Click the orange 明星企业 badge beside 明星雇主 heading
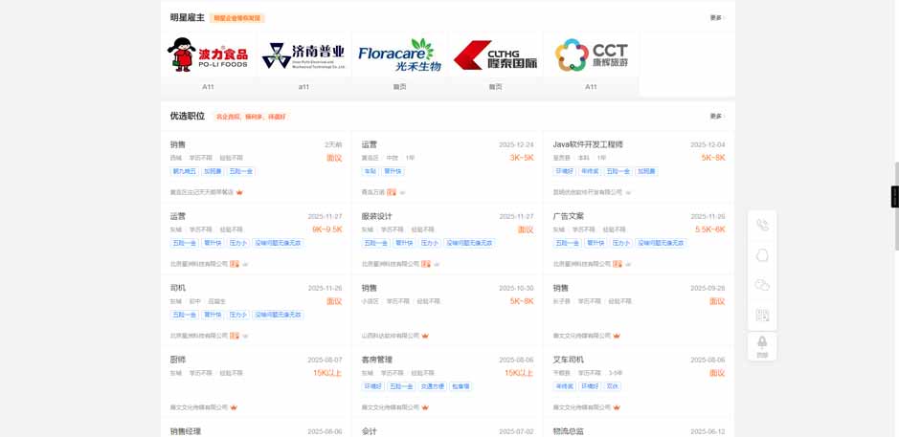The image size is (899, 437). (237, 18)
